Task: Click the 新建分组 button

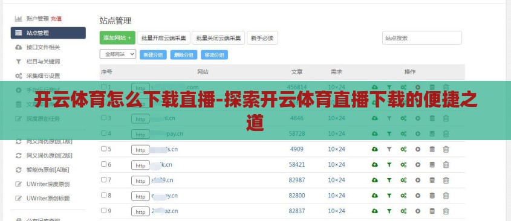Action: coord(153,55)
